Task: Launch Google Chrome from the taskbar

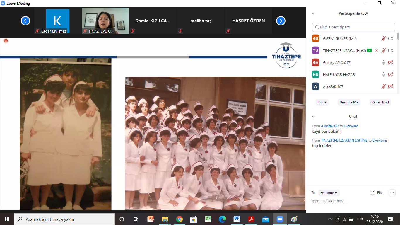Action: [180, 219]
